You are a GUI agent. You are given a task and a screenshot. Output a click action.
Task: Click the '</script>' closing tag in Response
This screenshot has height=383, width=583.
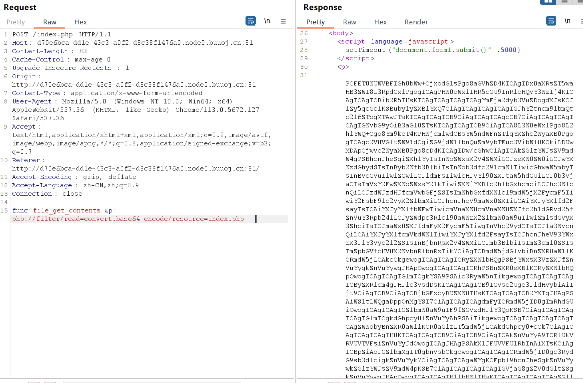pyautogui.click(x=355, y=58)
